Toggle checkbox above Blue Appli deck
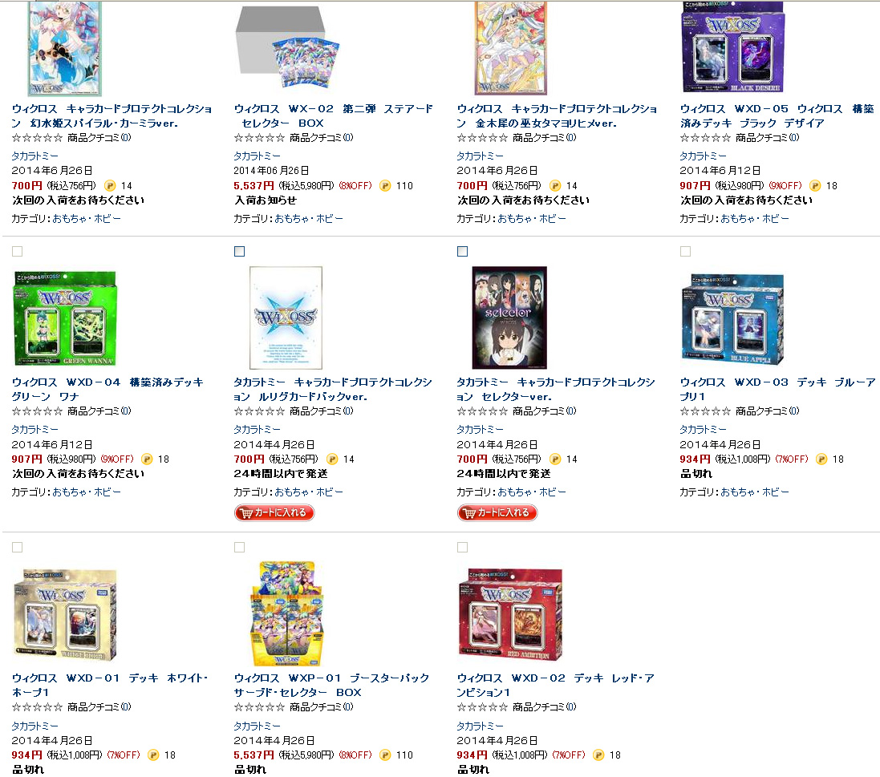 click(685, 251)
